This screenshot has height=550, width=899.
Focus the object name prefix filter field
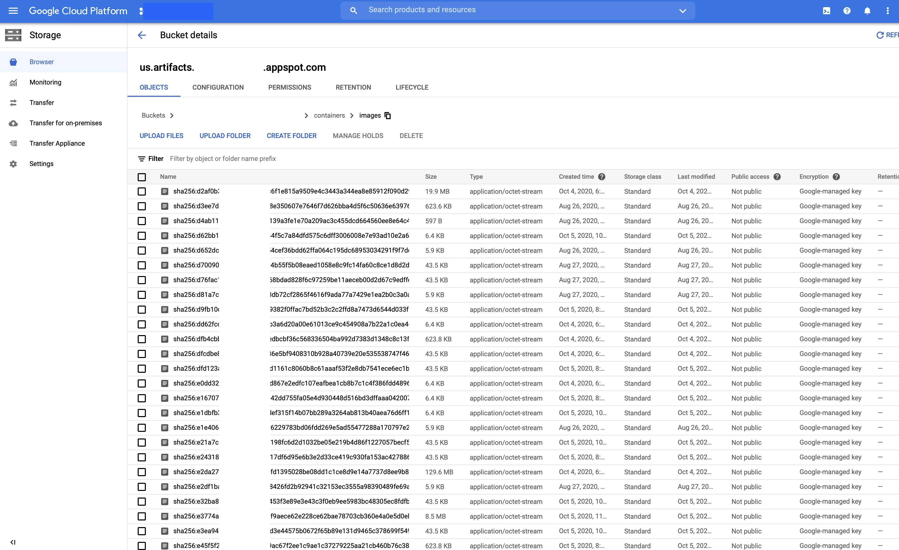(223, 159)
